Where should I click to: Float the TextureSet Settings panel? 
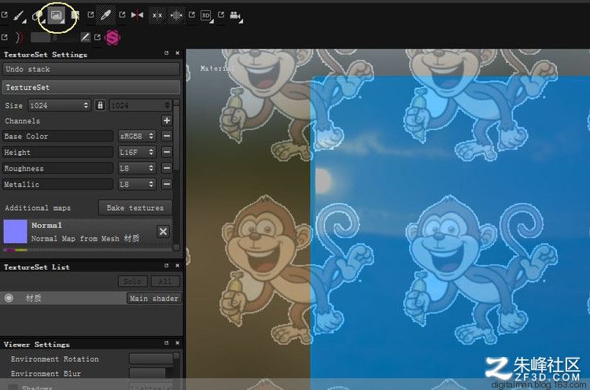166,53
